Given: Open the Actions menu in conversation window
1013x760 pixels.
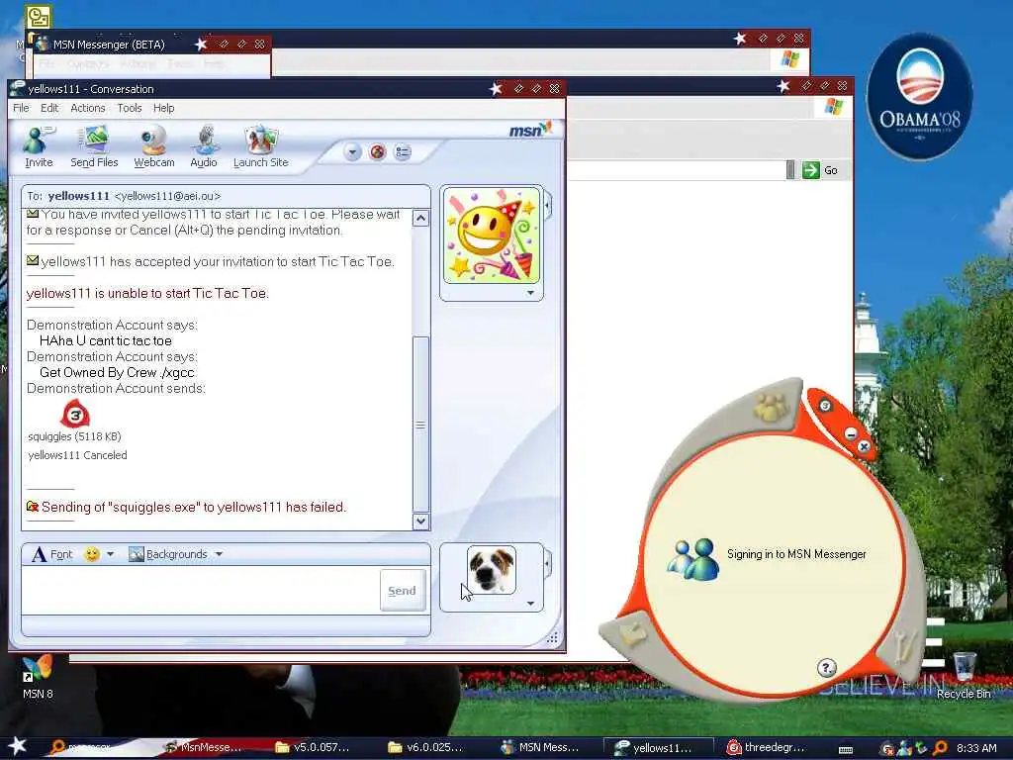Looking at the screenshot, I should tap(88, 108).
